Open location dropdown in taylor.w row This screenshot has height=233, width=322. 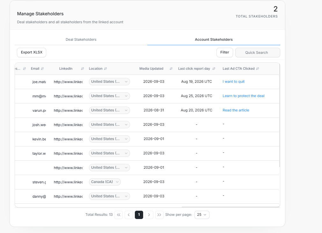tap(109, 153)
